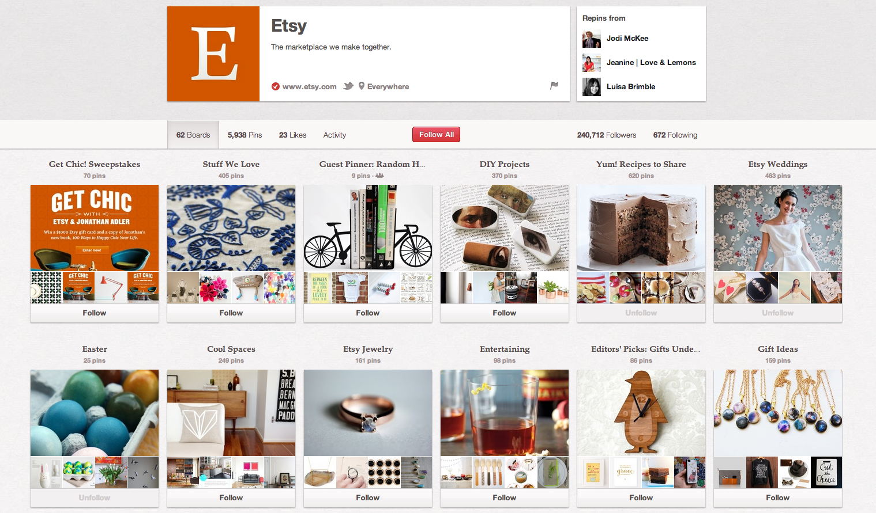Unfollow the Etsy Weddings board

778,313
